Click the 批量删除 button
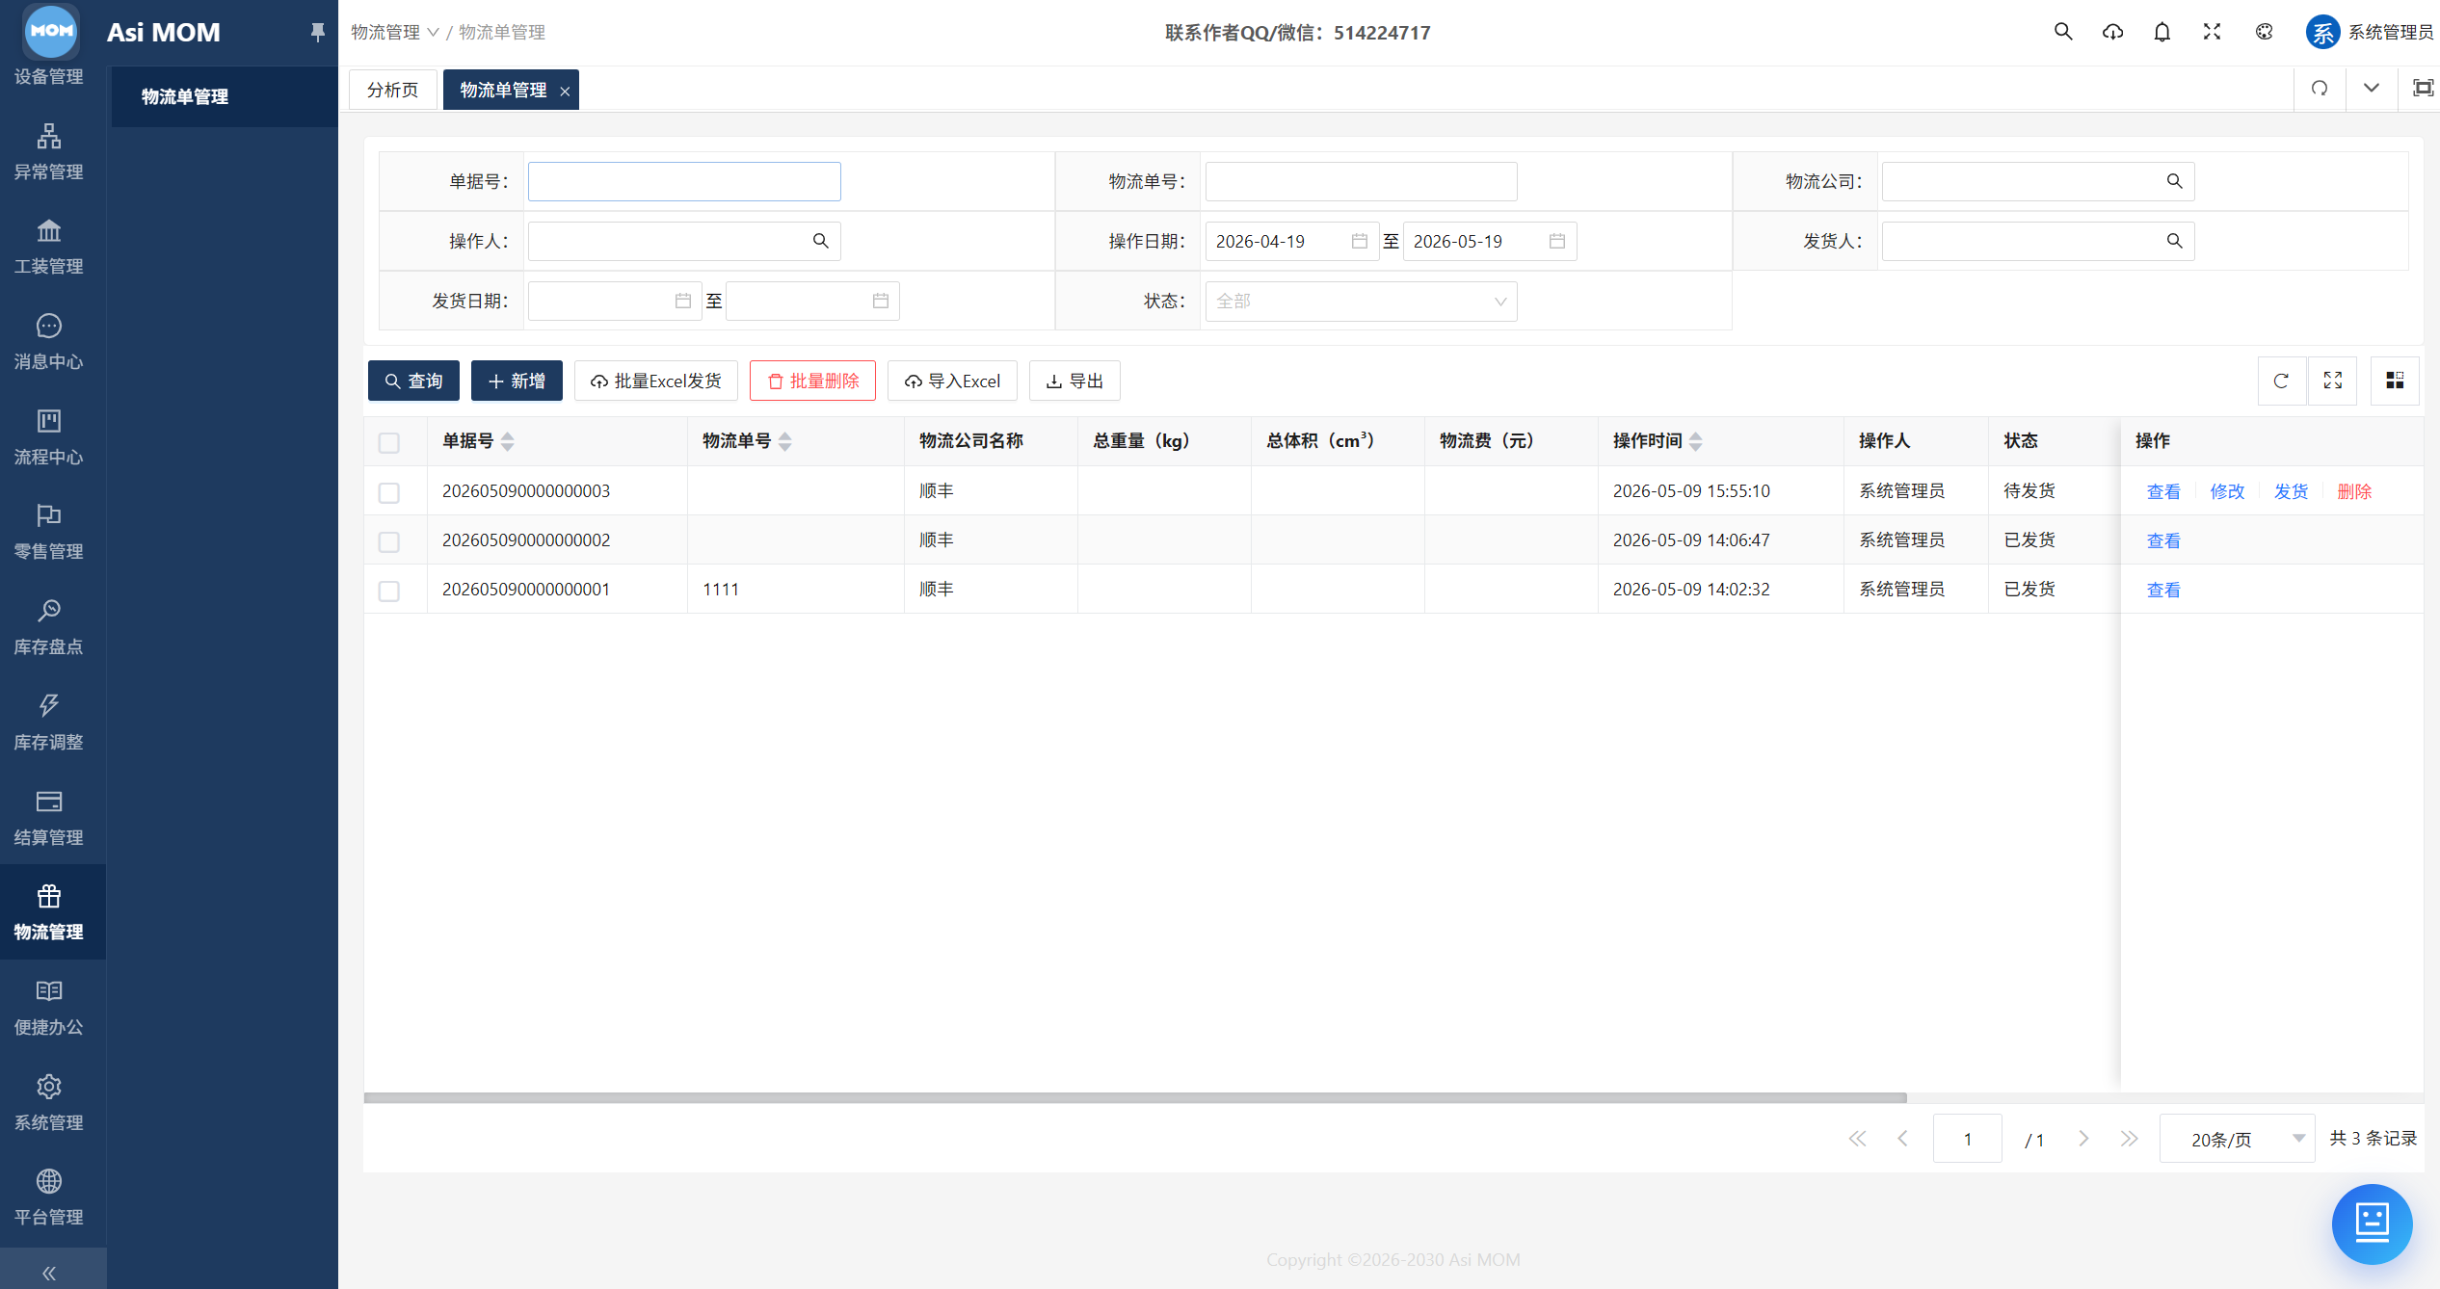 click(812, 381)
